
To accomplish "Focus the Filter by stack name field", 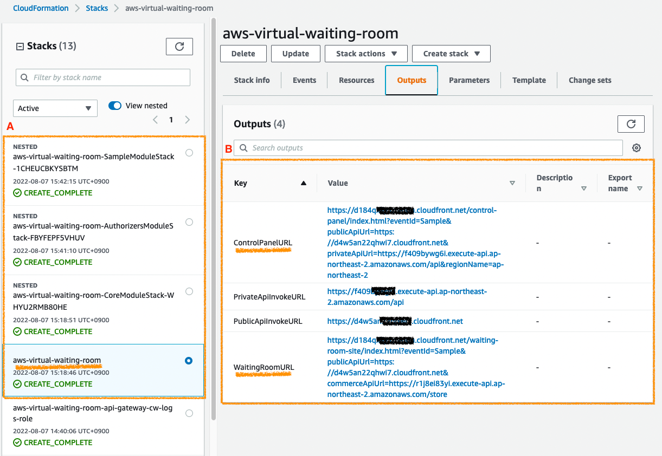I will (103, 77).
